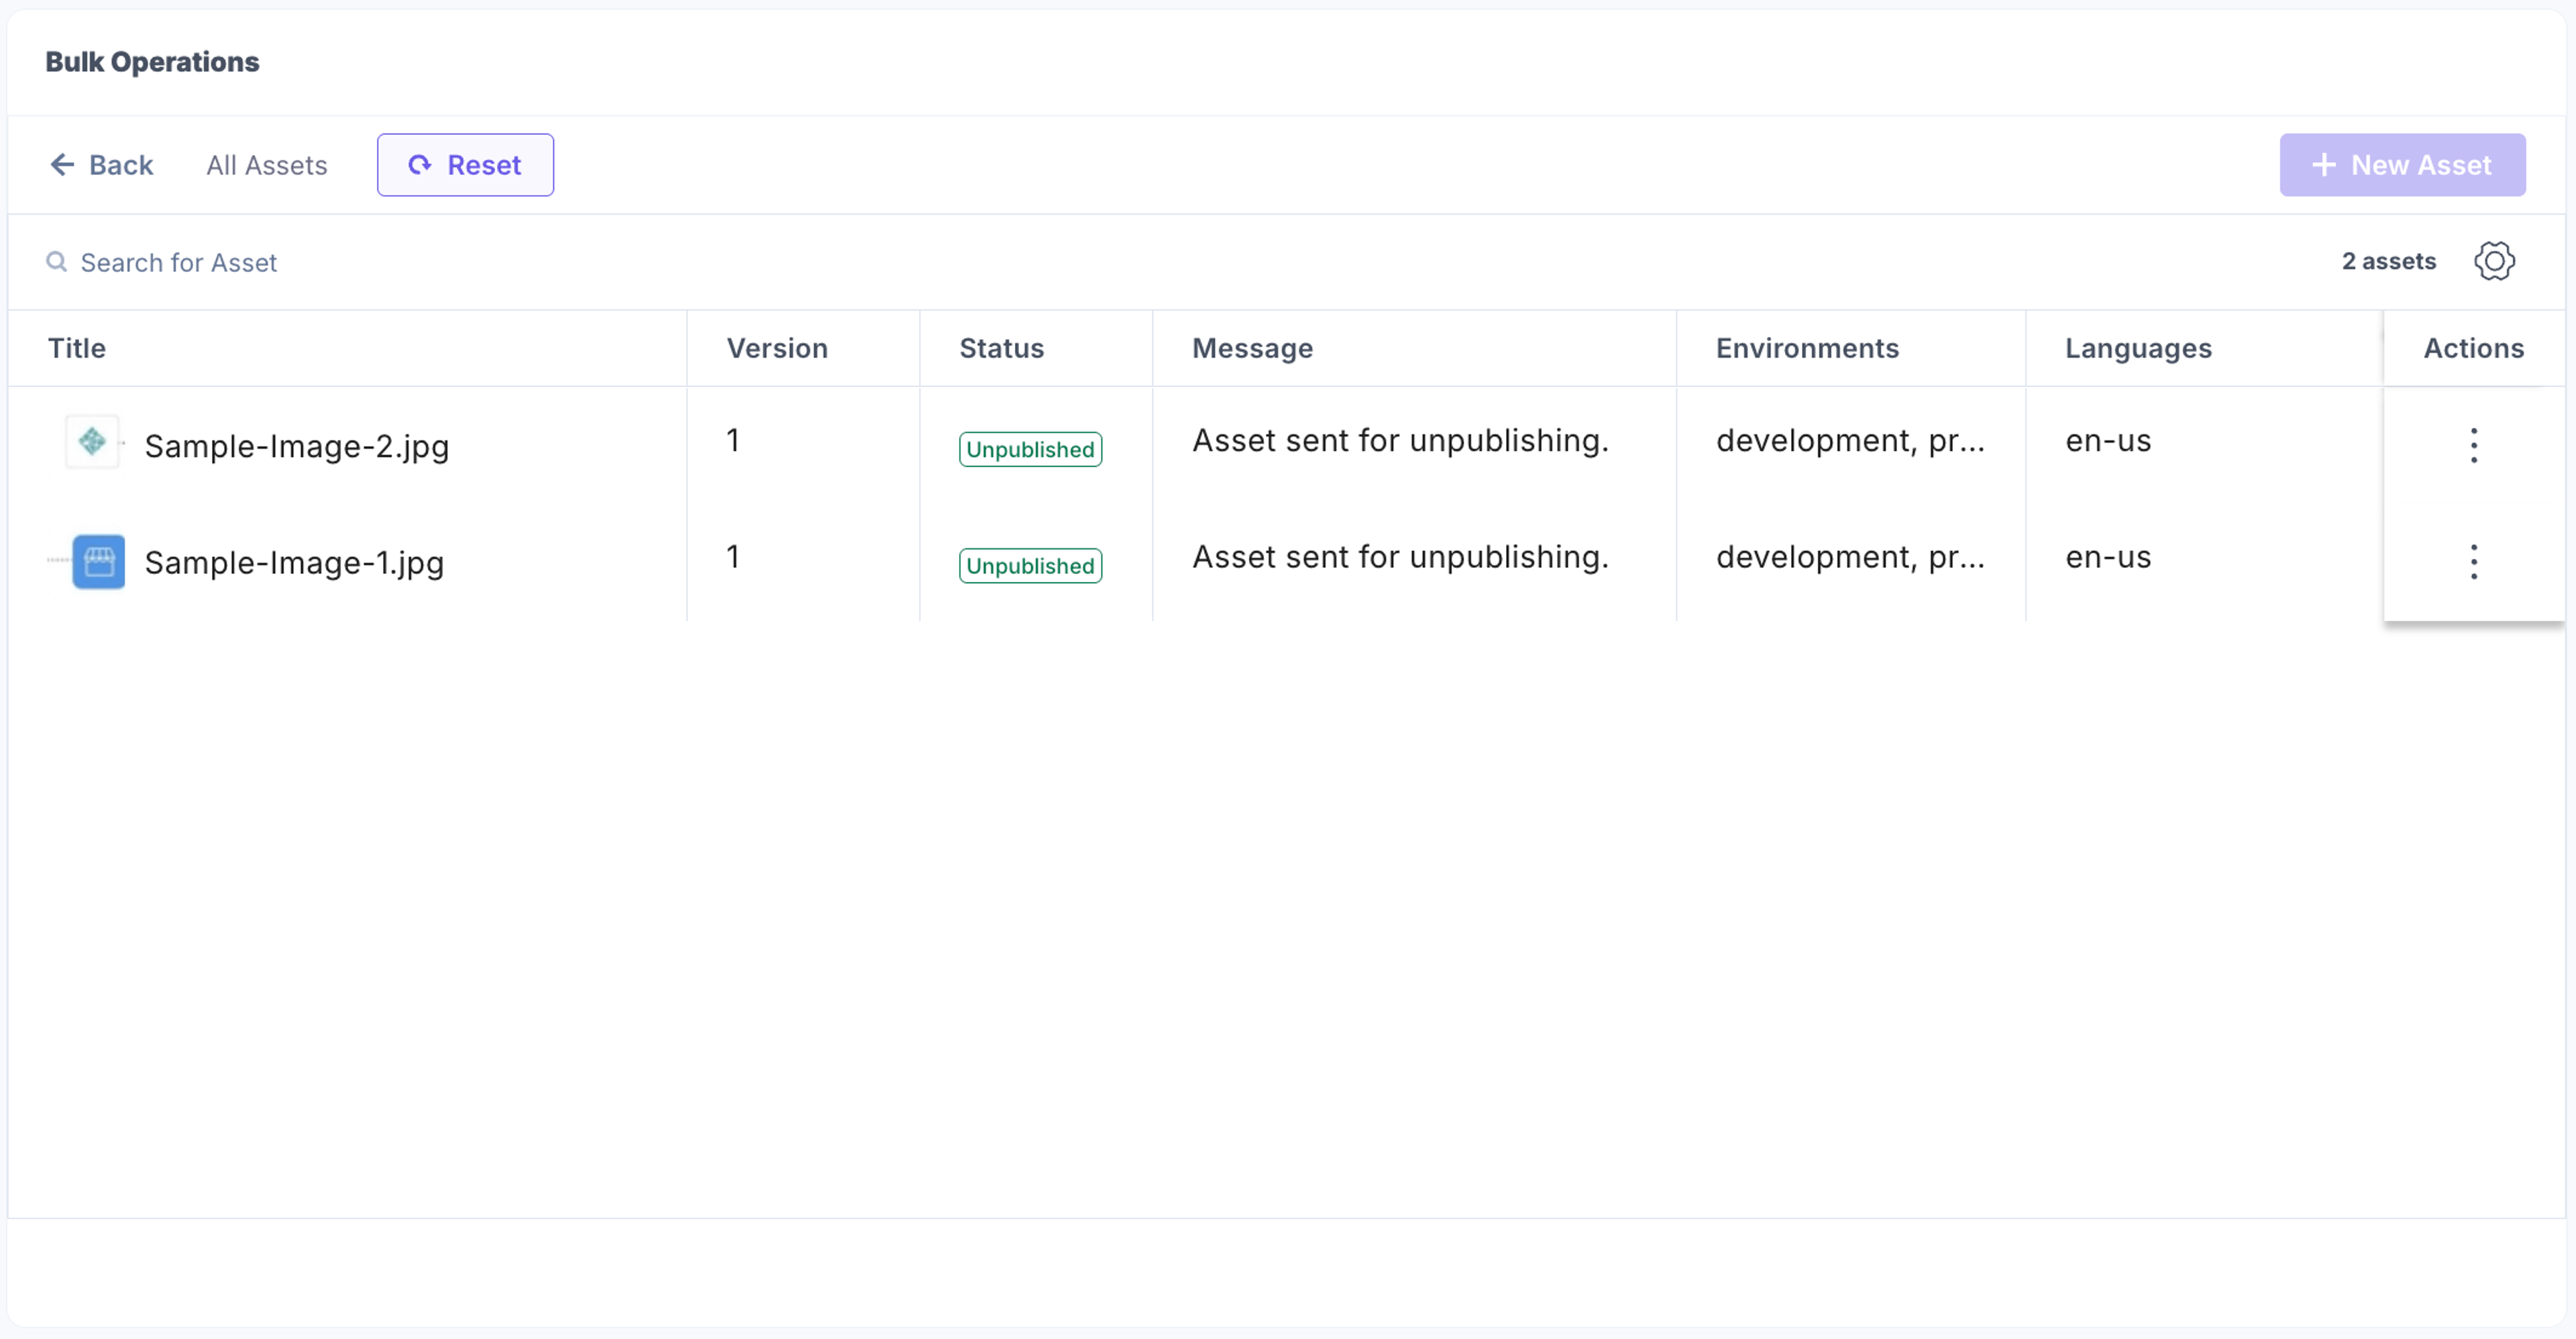This screenshot has height=1339, width=2576.
Task: Click Unpublished status of Sample-Image-2.jpg
Action: [1030, 449]
